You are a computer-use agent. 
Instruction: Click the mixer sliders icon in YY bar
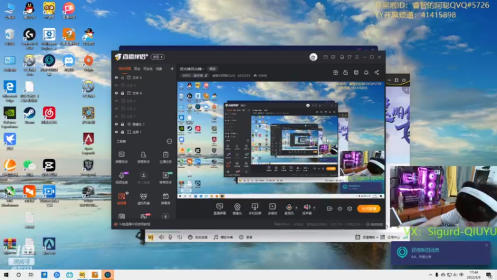180,237
